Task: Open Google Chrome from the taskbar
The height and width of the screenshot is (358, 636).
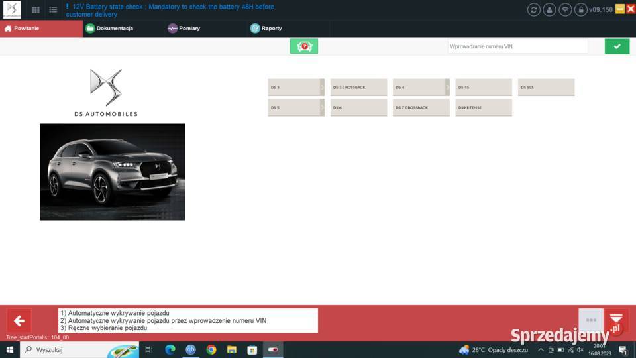Action: pos(211,349)
